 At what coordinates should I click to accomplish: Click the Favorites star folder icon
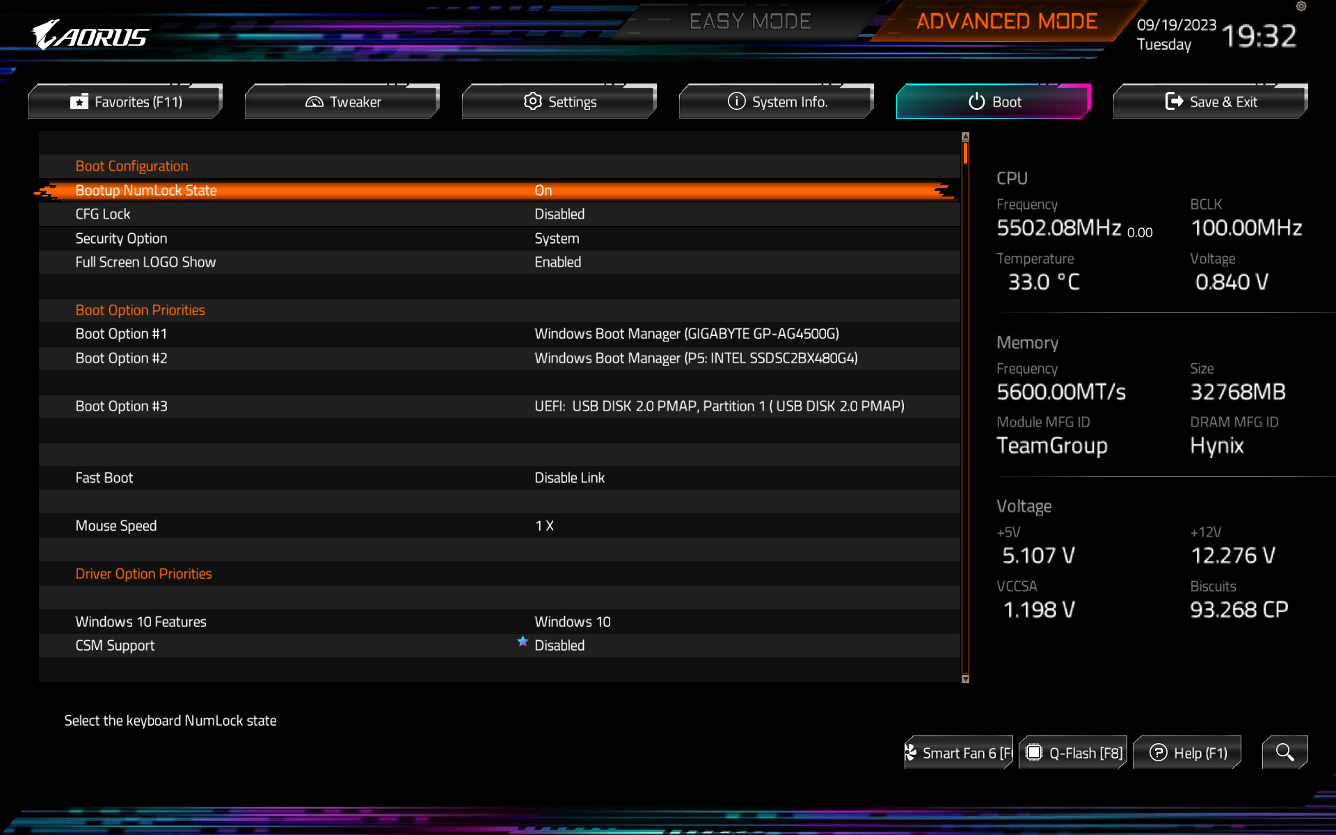pos(79,102)
